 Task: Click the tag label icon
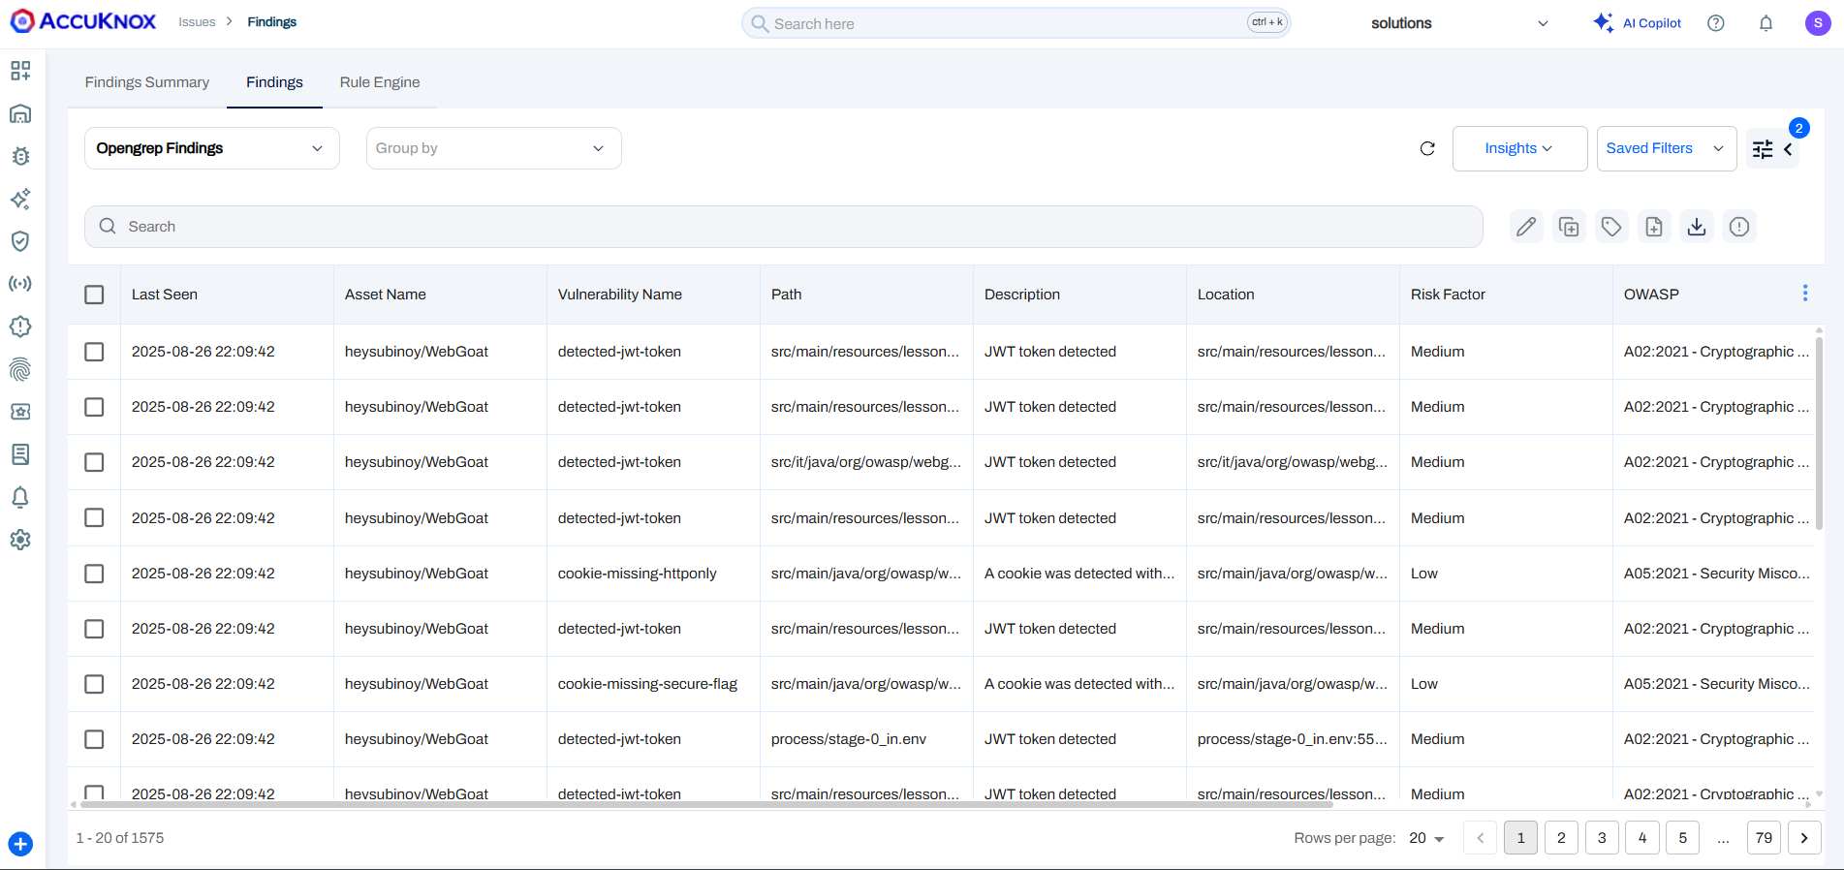(x=1611, y=227)
